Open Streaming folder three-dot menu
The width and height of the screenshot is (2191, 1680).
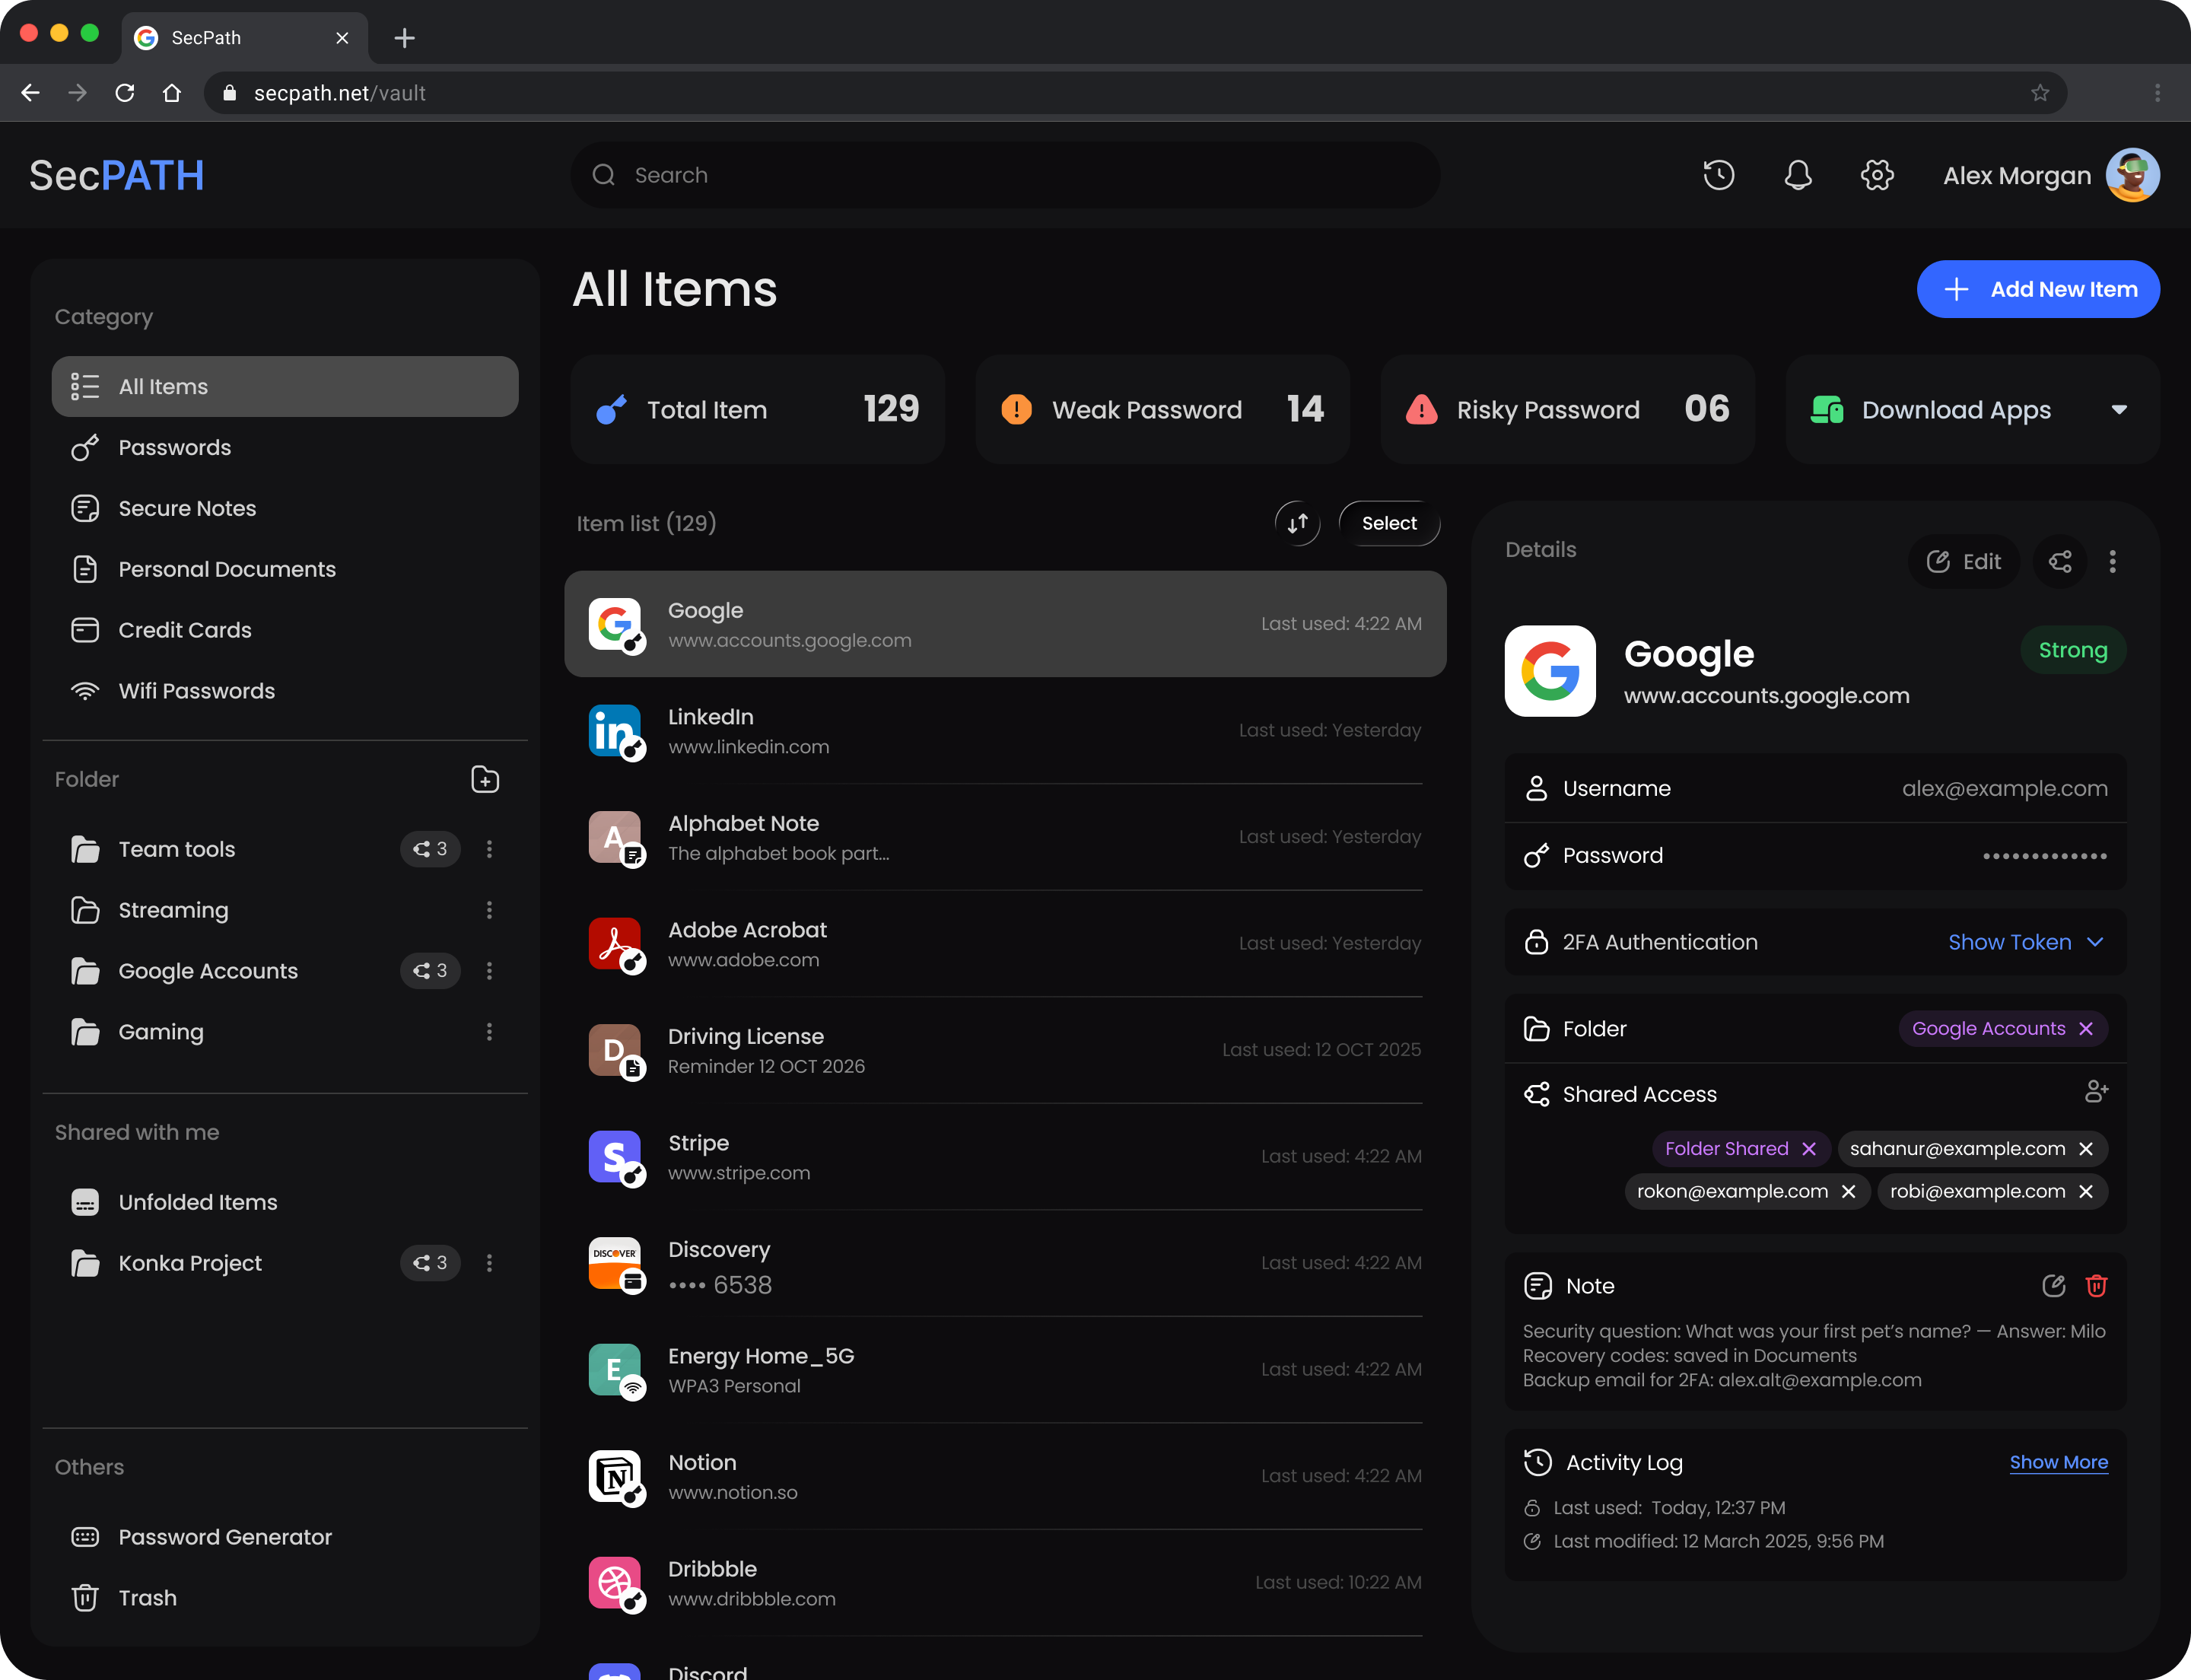pos(489,910)
